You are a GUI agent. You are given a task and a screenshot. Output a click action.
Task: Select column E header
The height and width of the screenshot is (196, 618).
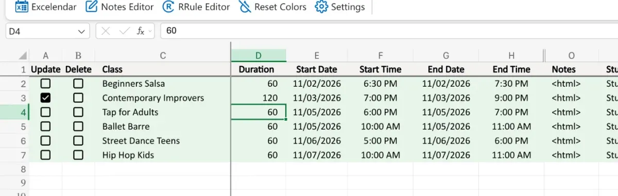tap(317, 55)
